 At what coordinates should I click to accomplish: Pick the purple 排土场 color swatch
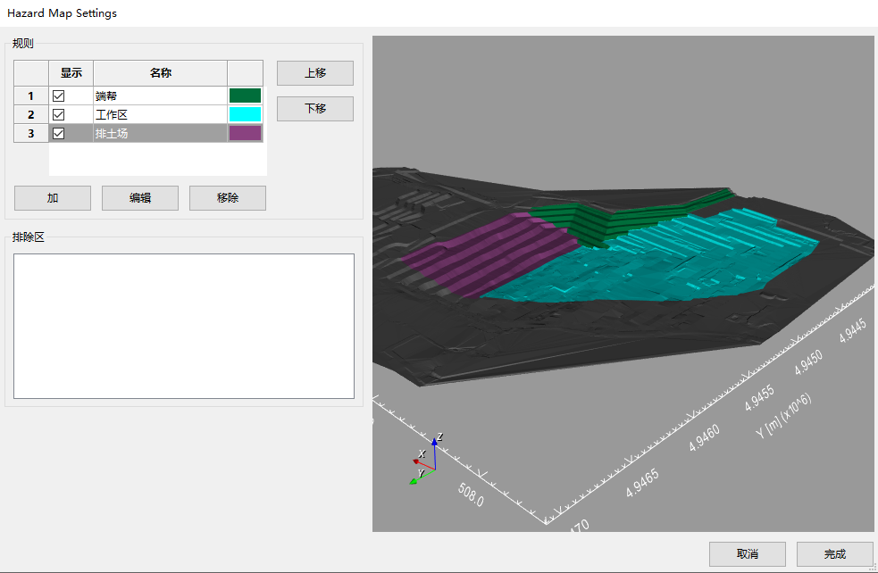(x=245, y=133)
